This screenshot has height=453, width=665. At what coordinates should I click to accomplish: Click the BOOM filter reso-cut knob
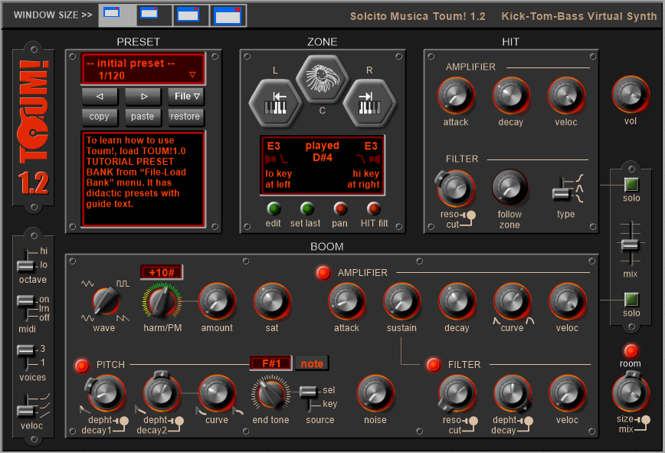(456, 394)
